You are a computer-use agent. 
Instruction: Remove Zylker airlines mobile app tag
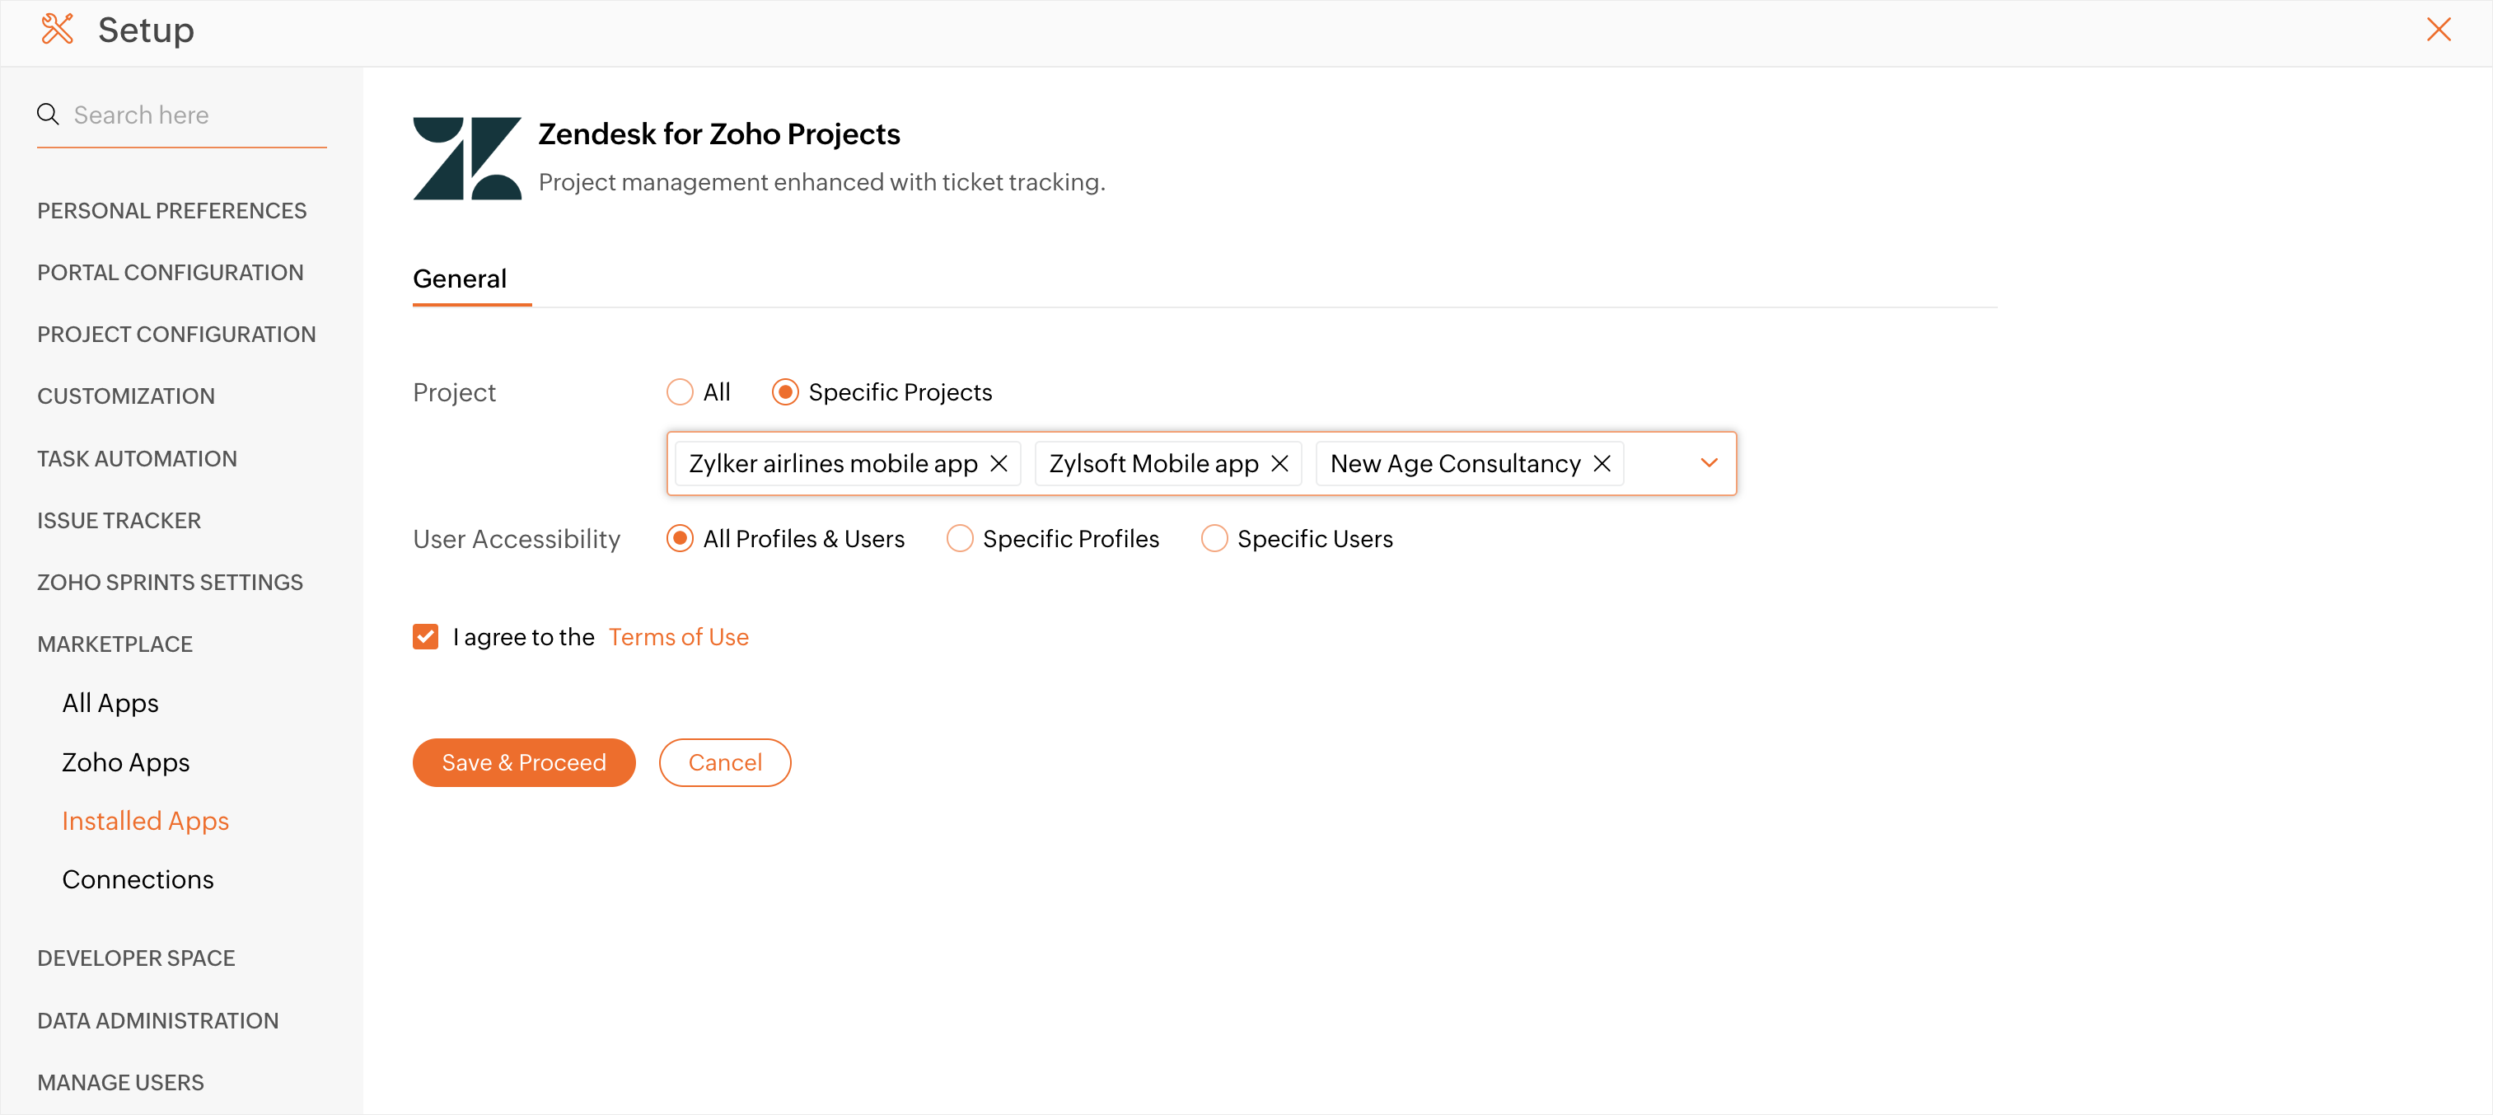[x=999, y=464]
